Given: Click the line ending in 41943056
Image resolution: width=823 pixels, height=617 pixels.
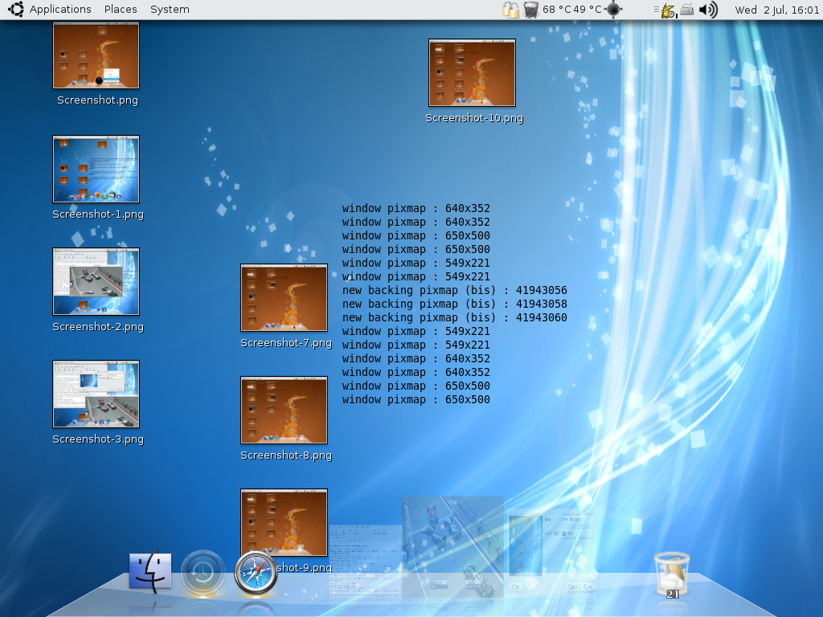Looking at the screenshot, I should point(455,290).
